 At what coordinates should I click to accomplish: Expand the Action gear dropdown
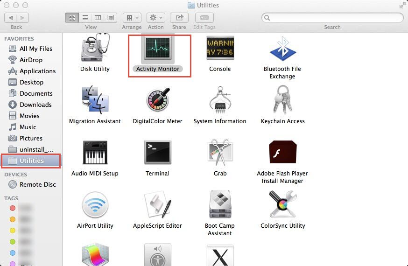tap(155, 18)
